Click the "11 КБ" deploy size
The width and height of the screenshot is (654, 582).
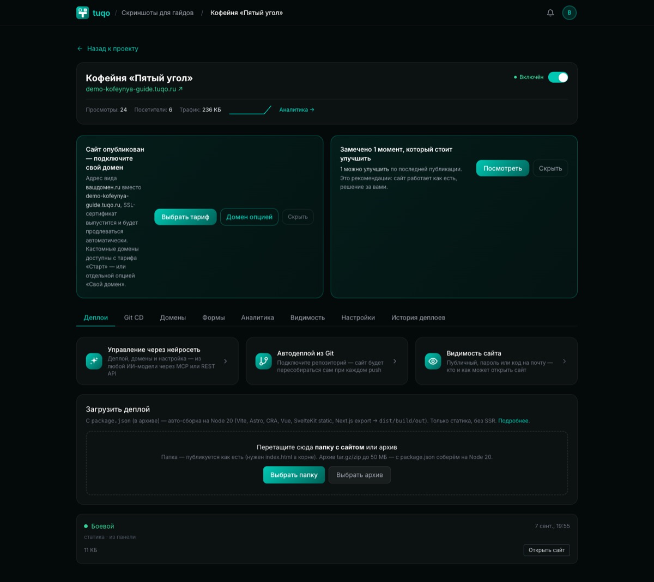click(x=90, y=550)
